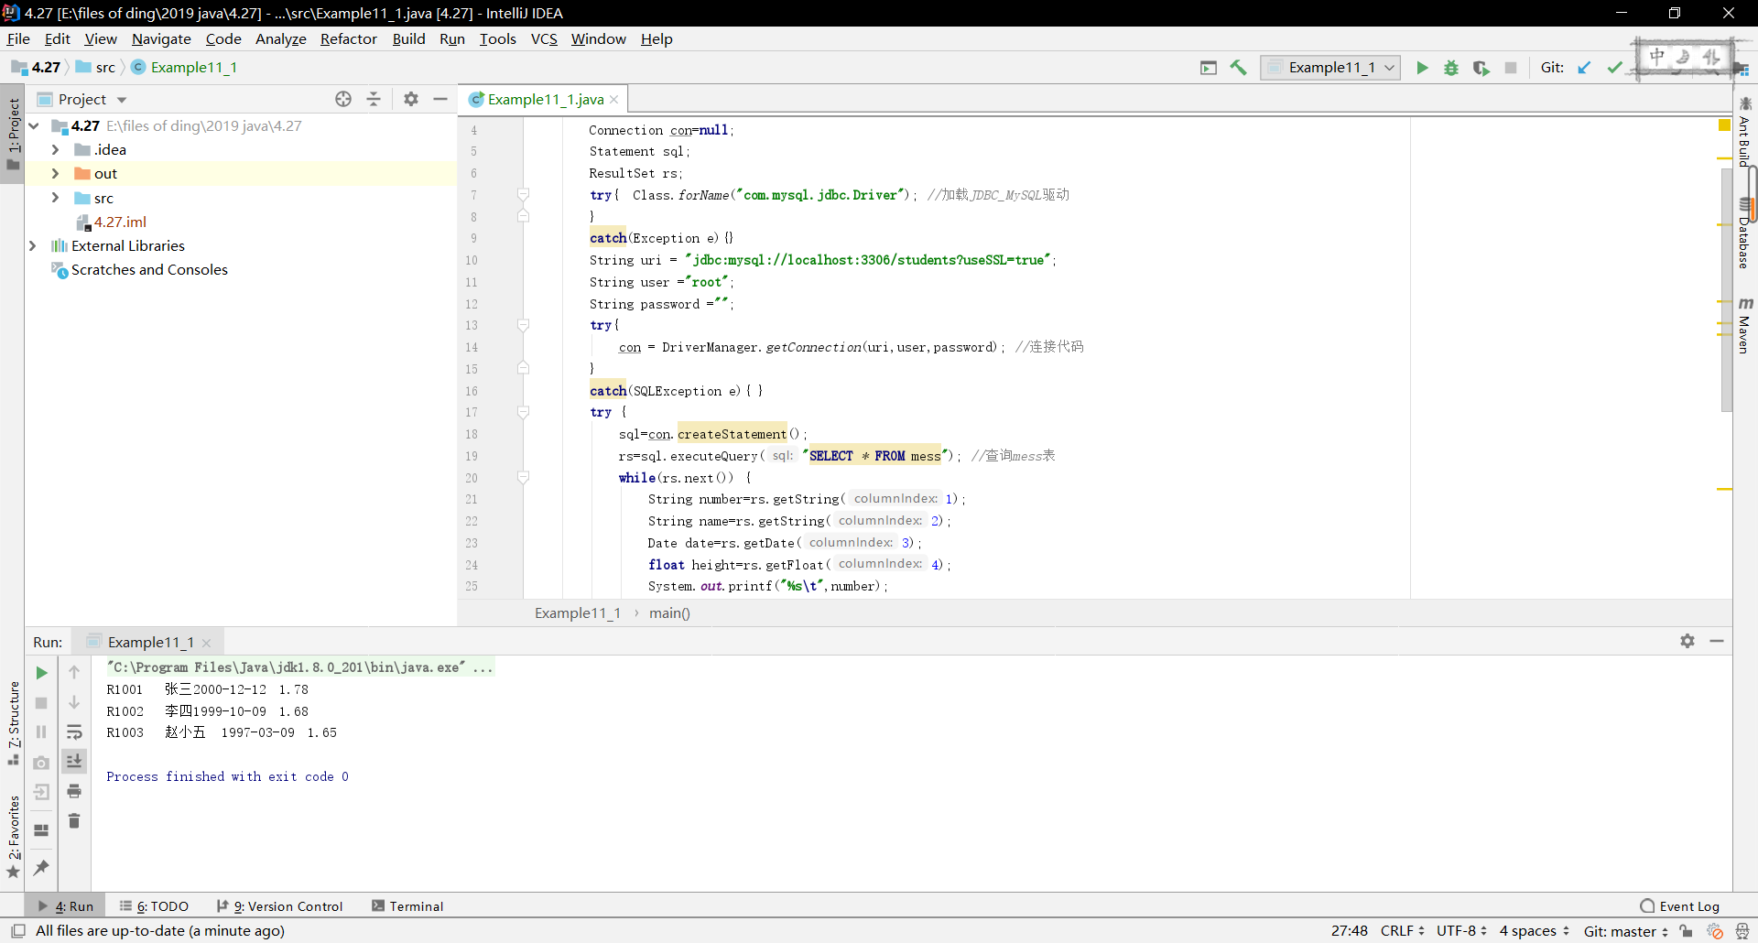Click the exit icon in the Run sidebar

tap(41, 792)
